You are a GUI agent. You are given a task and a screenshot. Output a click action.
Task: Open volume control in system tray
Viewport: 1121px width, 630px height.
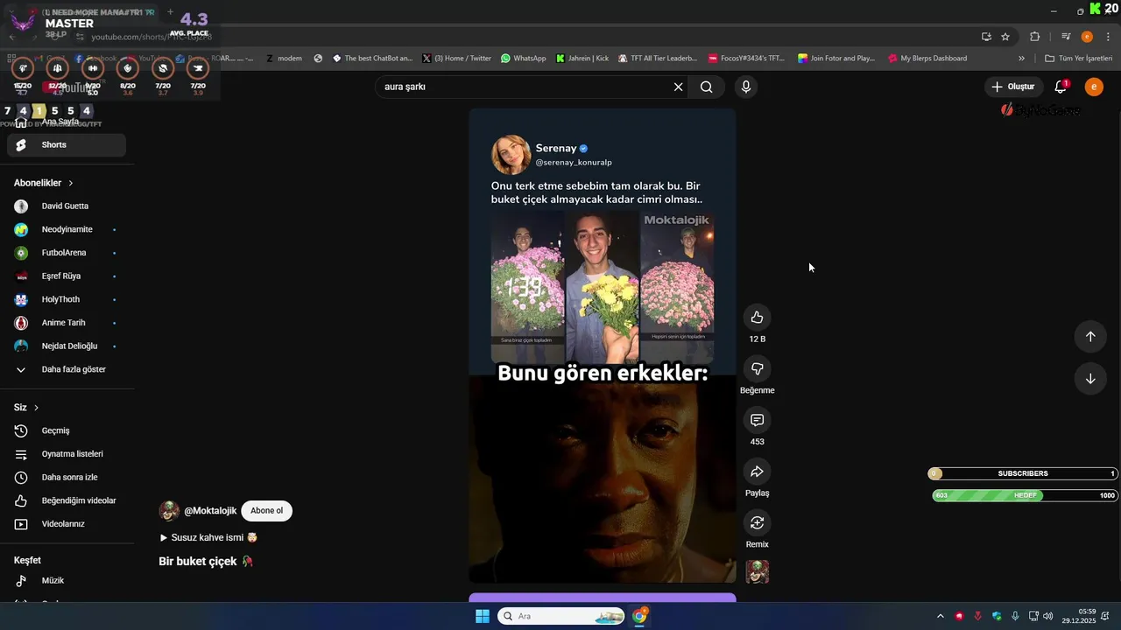[x=1048, y=616]
